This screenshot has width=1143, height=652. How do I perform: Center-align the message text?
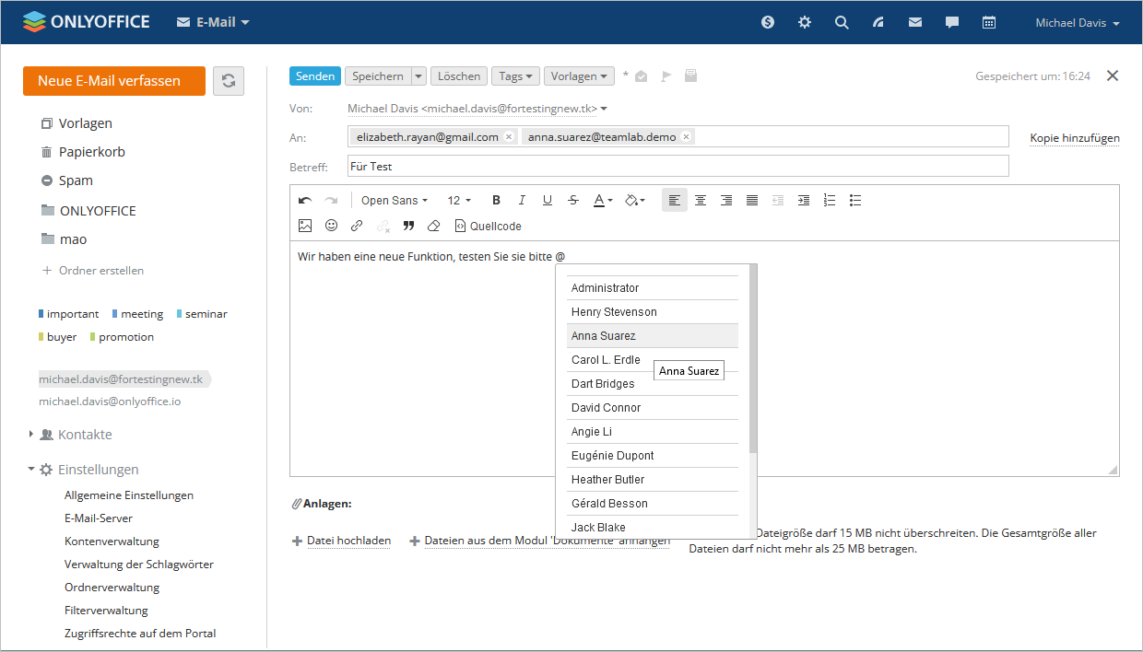(701, 201)
